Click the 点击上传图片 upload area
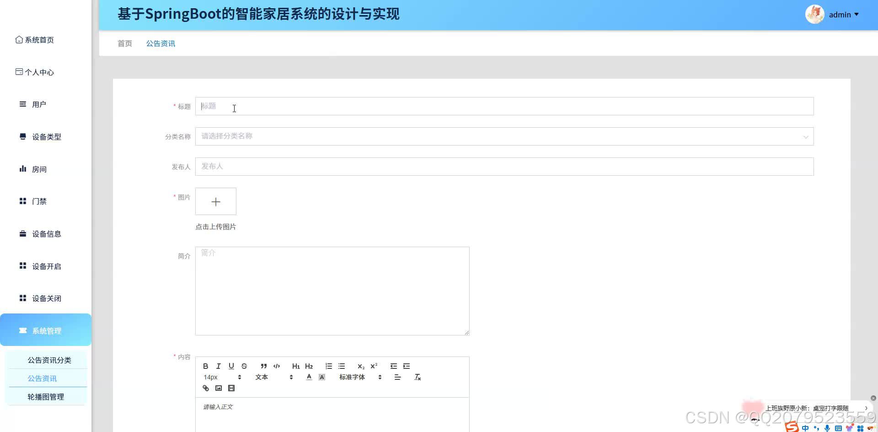The width and height of the screenshot is (878, 432). [x=215, y=201]
